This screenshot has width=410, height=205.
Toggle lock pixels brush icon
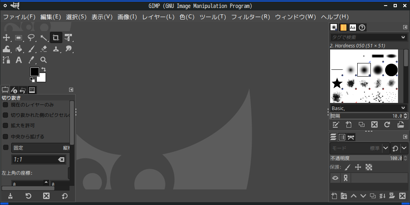tap(348, 167)
